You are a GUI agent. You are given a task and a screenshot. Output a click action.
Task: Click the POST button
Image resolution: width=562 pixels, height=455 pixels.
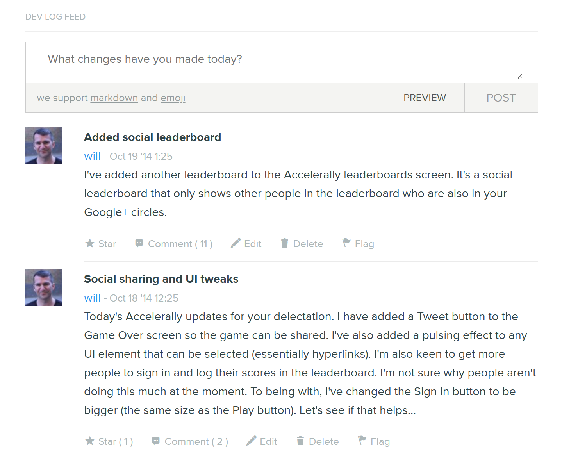click(x=501, y=98)
